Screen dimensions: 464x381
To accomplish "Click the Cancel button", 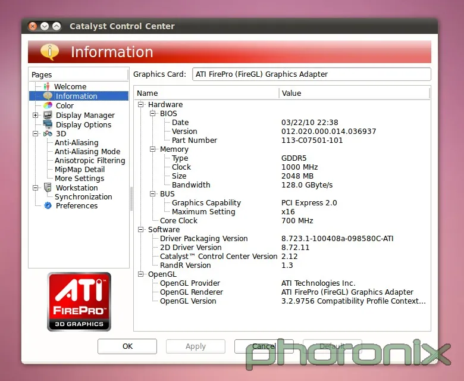I will coord(264,346).
